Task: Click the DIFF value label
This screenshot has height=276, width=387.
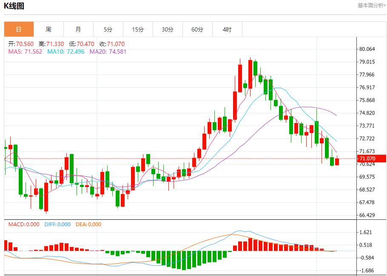Action: pyautogui.click(x=57, y=224)
